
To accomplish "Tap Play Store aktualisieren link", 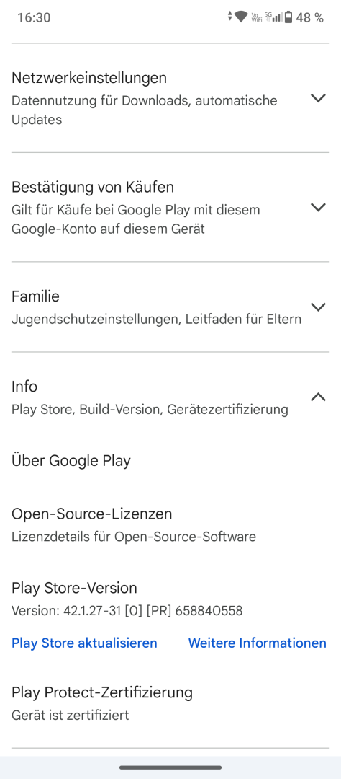I will [x=84, y=643].
